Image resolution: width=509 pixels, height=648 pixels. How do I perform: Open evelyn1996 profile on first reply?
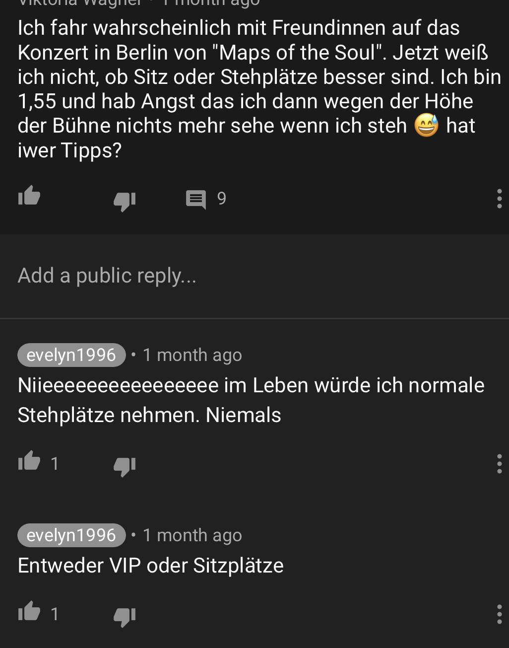(x=71, y=355)
